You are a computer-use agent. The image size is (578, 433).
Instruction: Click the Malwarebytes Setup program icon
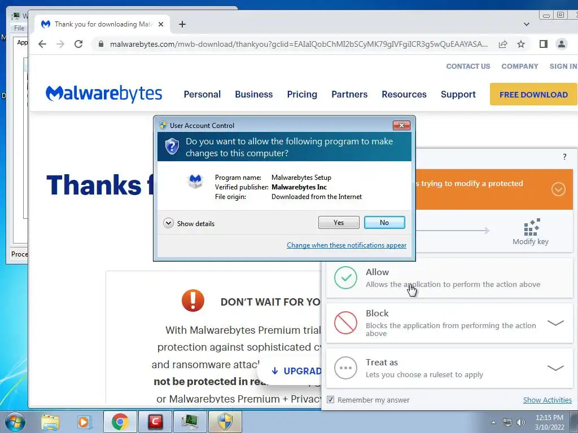195,181
